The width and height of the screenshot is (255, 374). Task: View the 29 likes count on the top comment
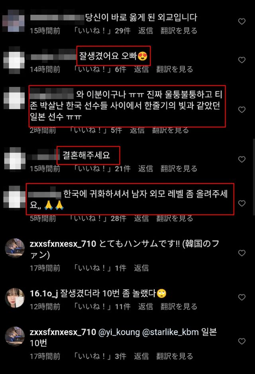pos(102,31)
